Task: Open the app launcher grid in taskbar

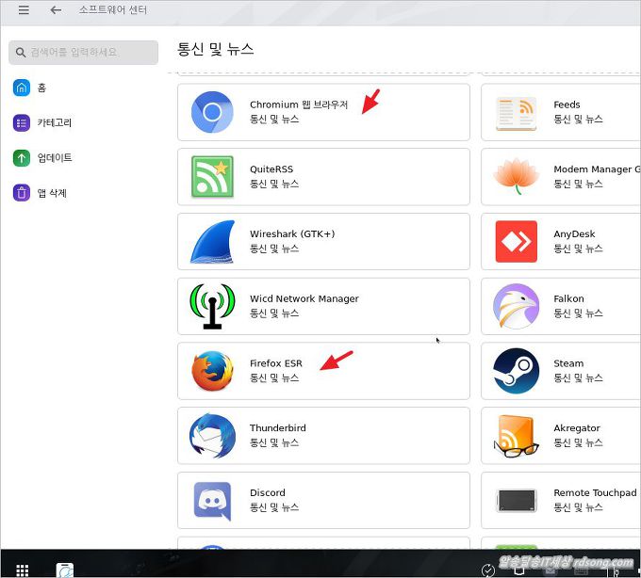Action: click(22, 570)
